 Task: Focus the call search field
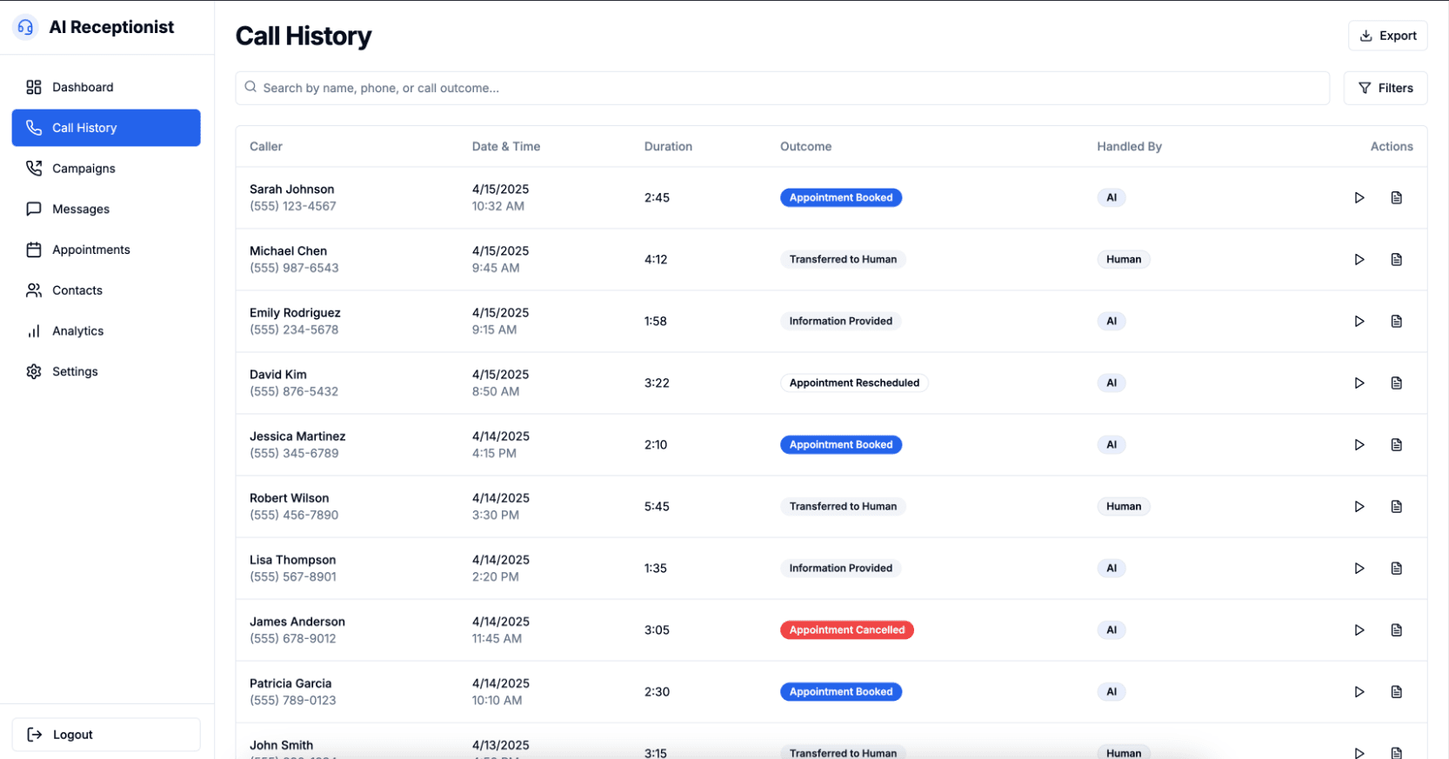pyautogui.click(x=782, y=88)
